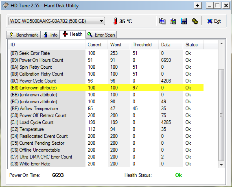Exit the application via Exit button

pyautogui.click(x=214, y=21)
